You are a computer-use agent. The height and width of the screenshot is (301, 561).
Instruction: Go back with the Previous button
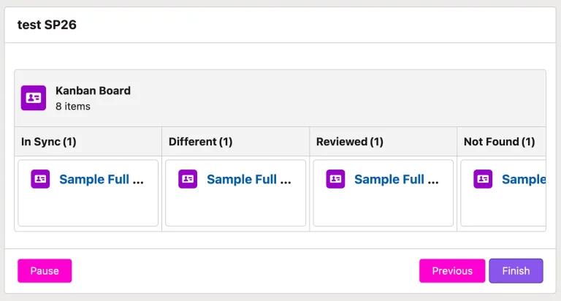pyautogui.click(x=452, y=270)
